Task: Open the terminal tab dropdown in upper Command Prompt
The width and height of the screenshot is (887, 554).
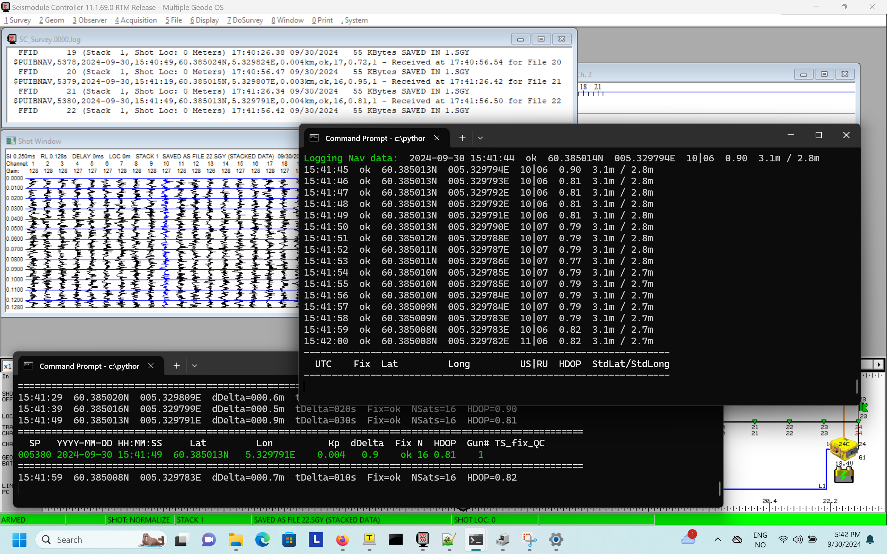Action: click(480, 138)
